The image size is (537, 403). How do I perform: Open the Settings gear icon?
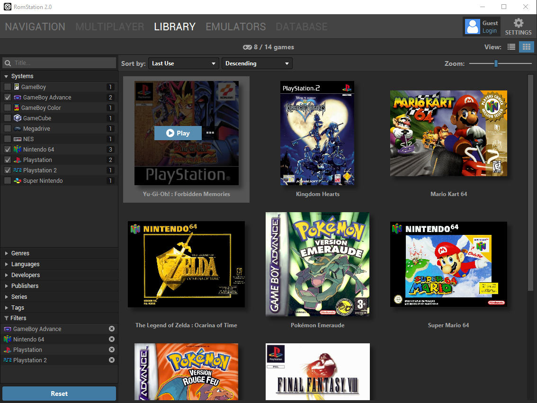point(519,23)
